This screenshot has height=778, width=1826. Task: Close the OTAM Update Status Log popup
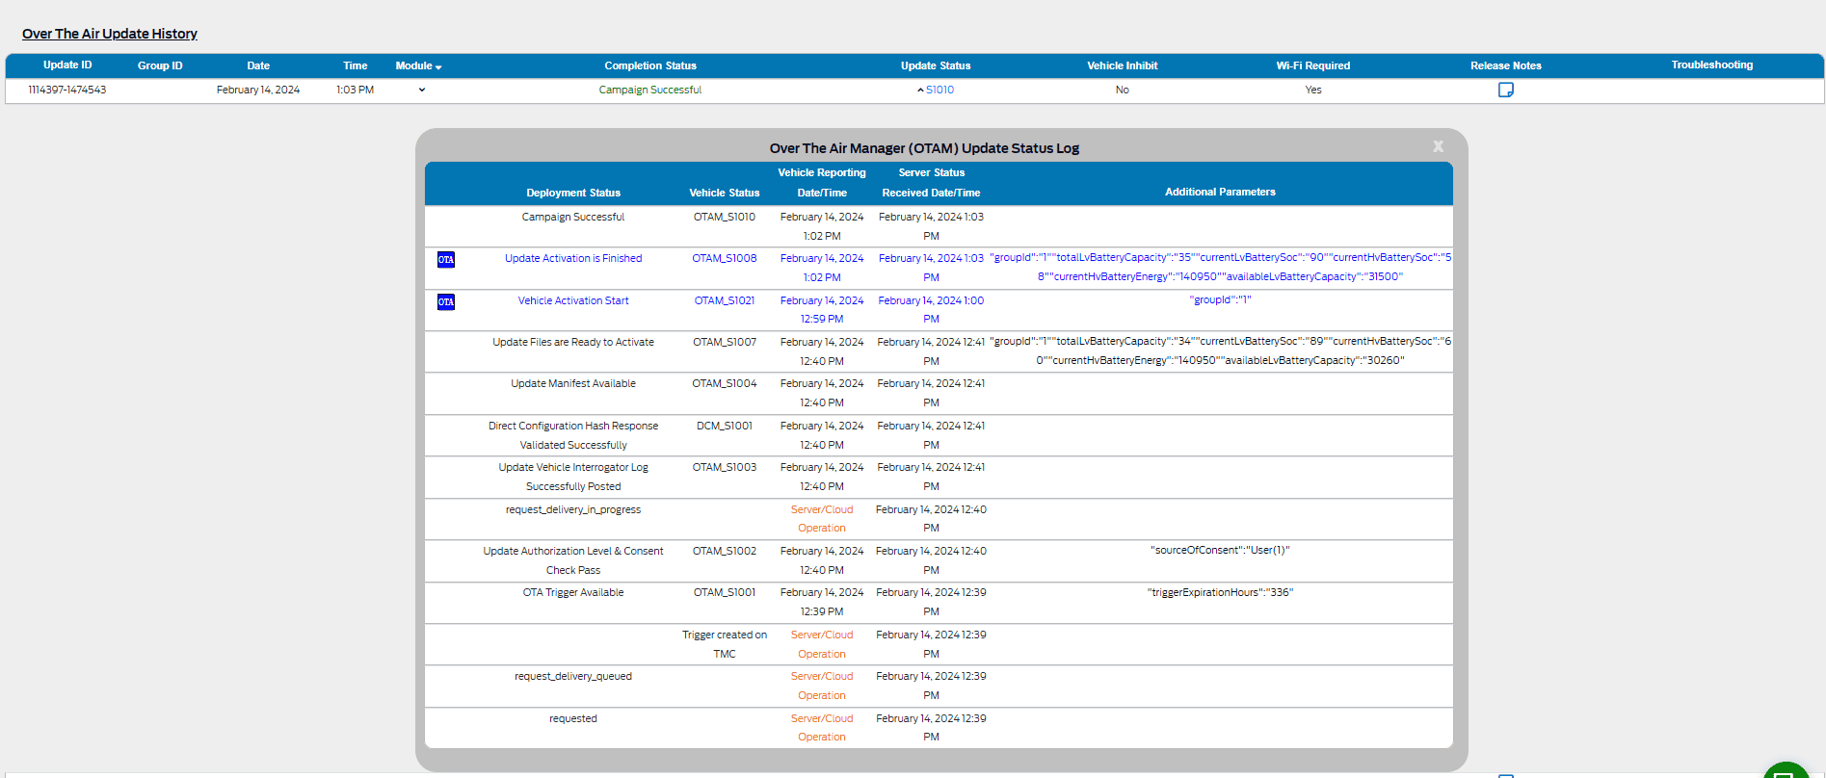coord(1438,146)
